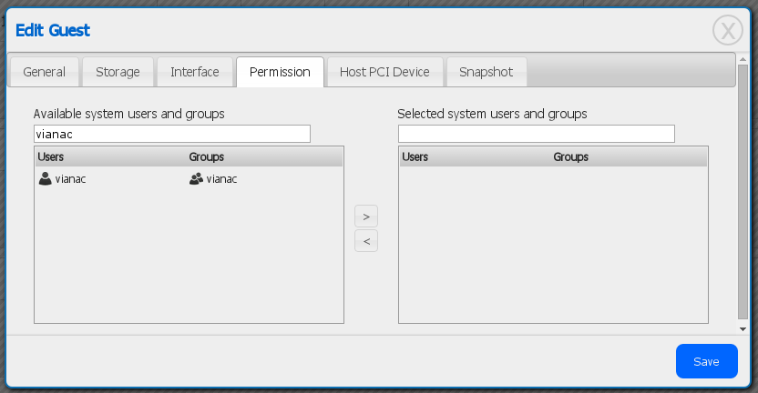Open the General tab

(44, 72)
